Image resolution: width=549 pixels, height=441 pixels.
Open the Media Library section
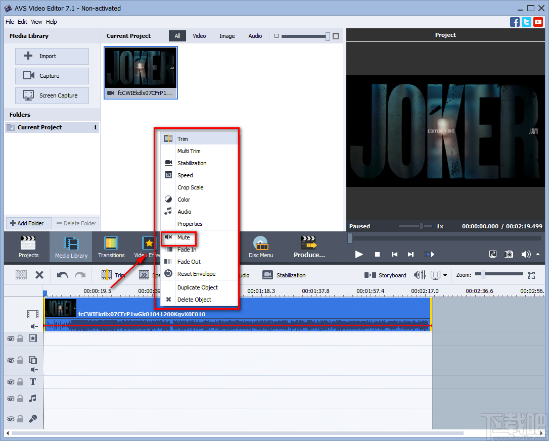coord(71,247)
